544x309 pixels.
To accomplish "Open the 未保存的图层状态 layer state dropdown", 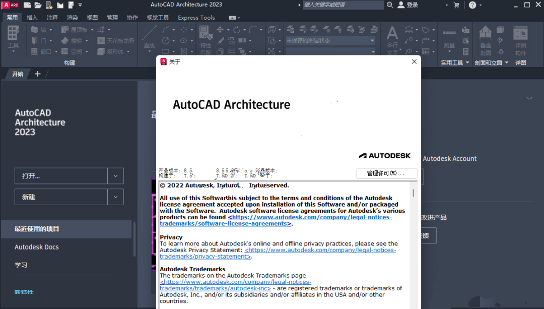I will click(x=330, y=41).
